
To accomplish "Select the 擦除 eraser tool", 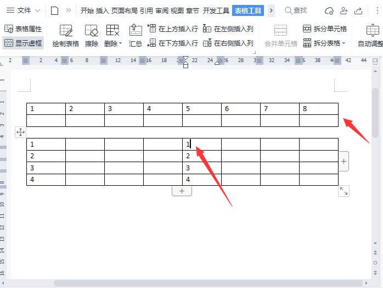I will click(x=92, y=36).
